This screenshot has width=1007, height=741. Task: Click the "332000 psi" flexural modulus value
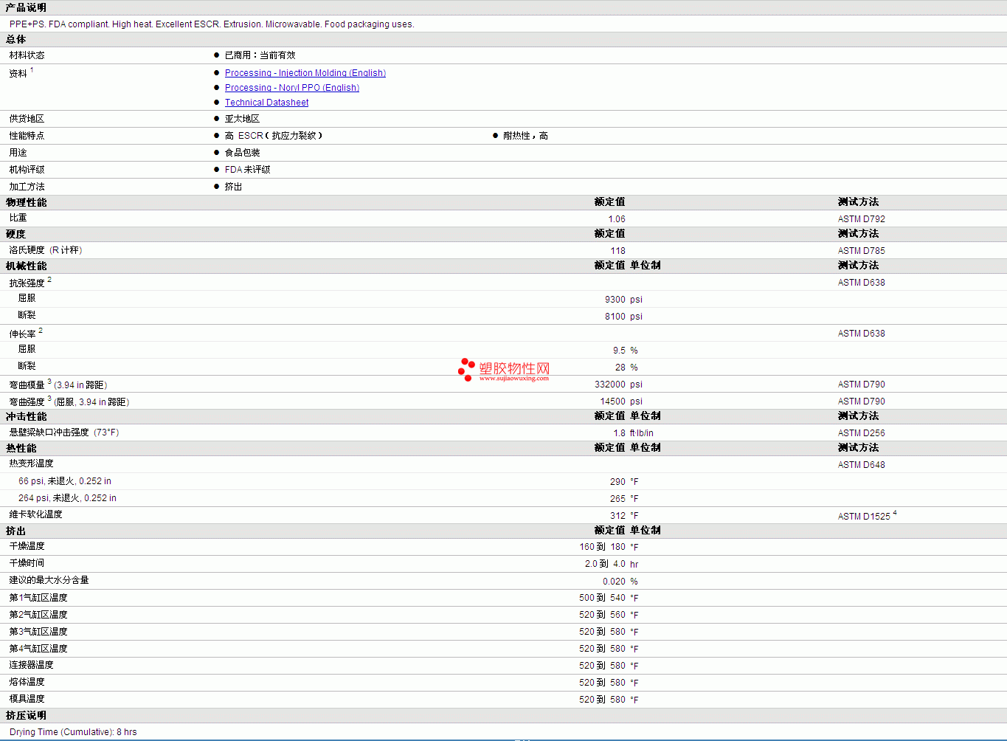click(619, 385)
